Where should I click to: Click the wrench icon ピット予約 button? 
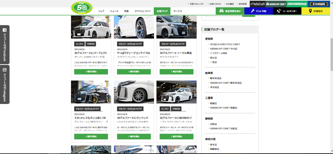[259, 11]
